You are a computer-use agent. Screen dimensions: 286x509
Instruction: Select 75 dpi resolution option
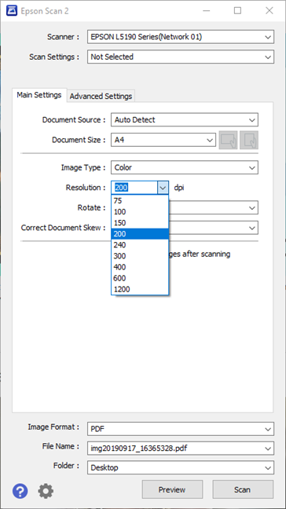point(140,200)
